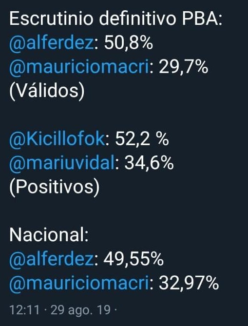Open the @mauriciomacri mention beside 32,97%

tap(79, 283)
